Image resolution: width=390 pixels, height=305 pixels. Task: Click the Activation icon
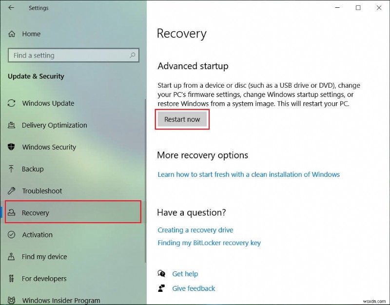point(12,235)
